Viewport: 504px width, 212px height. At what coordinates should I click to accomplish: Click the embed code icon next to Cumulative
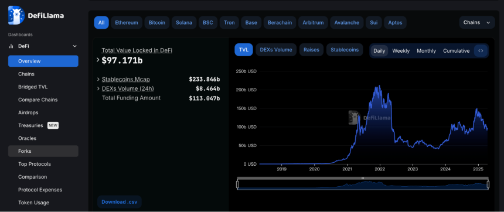(481, 51)
